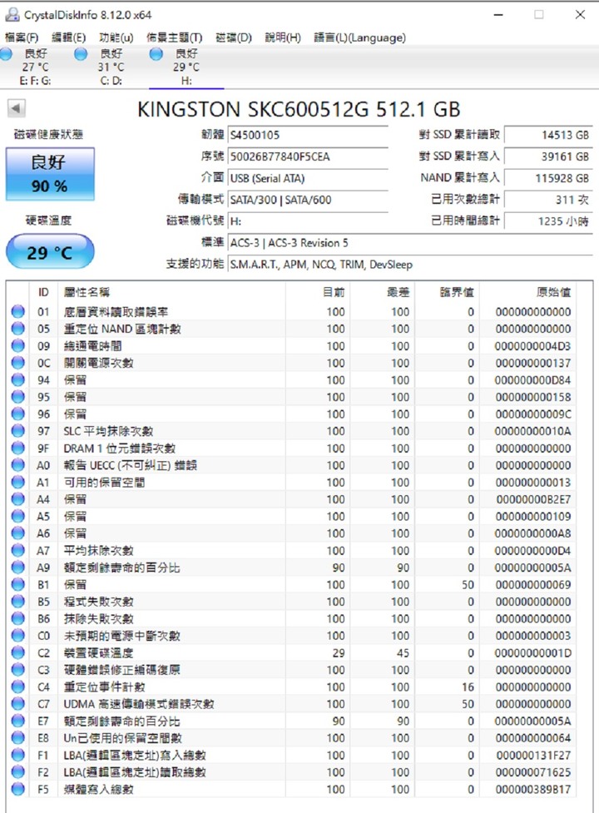The width and height of the screenshot is (599, 813).
Task: Click the status icon of attribute 9F
Action: 18,448
